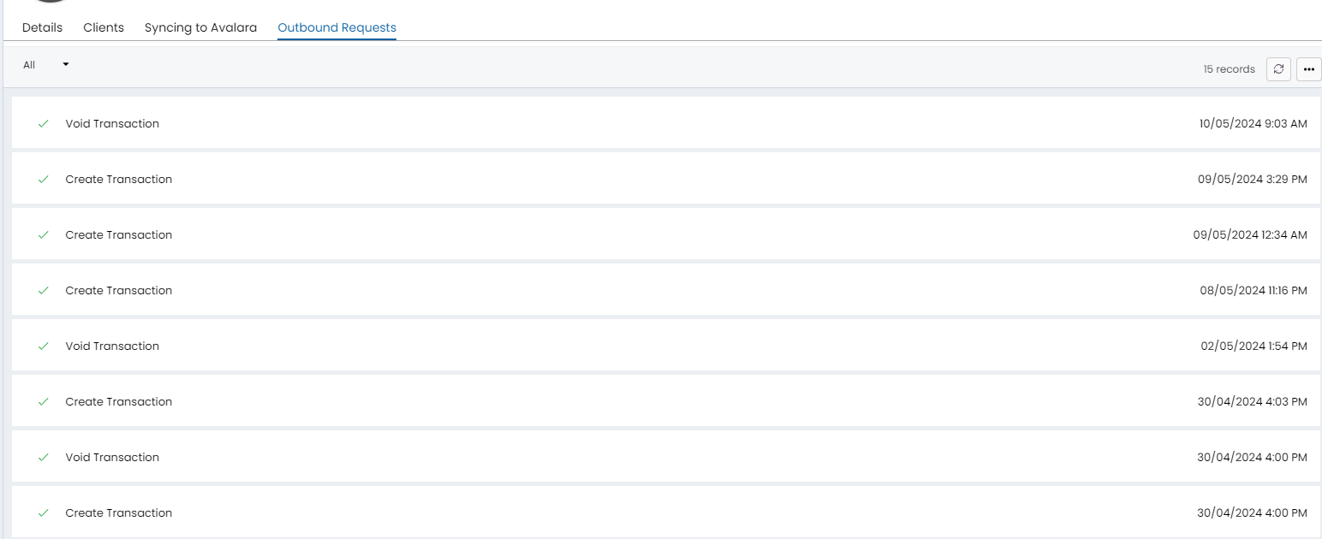Click the dropdown arrow next to All

65,64
